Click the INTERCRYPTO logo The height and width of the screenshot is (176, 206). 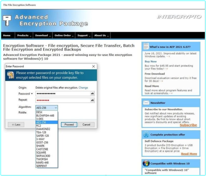coord(179,17)
